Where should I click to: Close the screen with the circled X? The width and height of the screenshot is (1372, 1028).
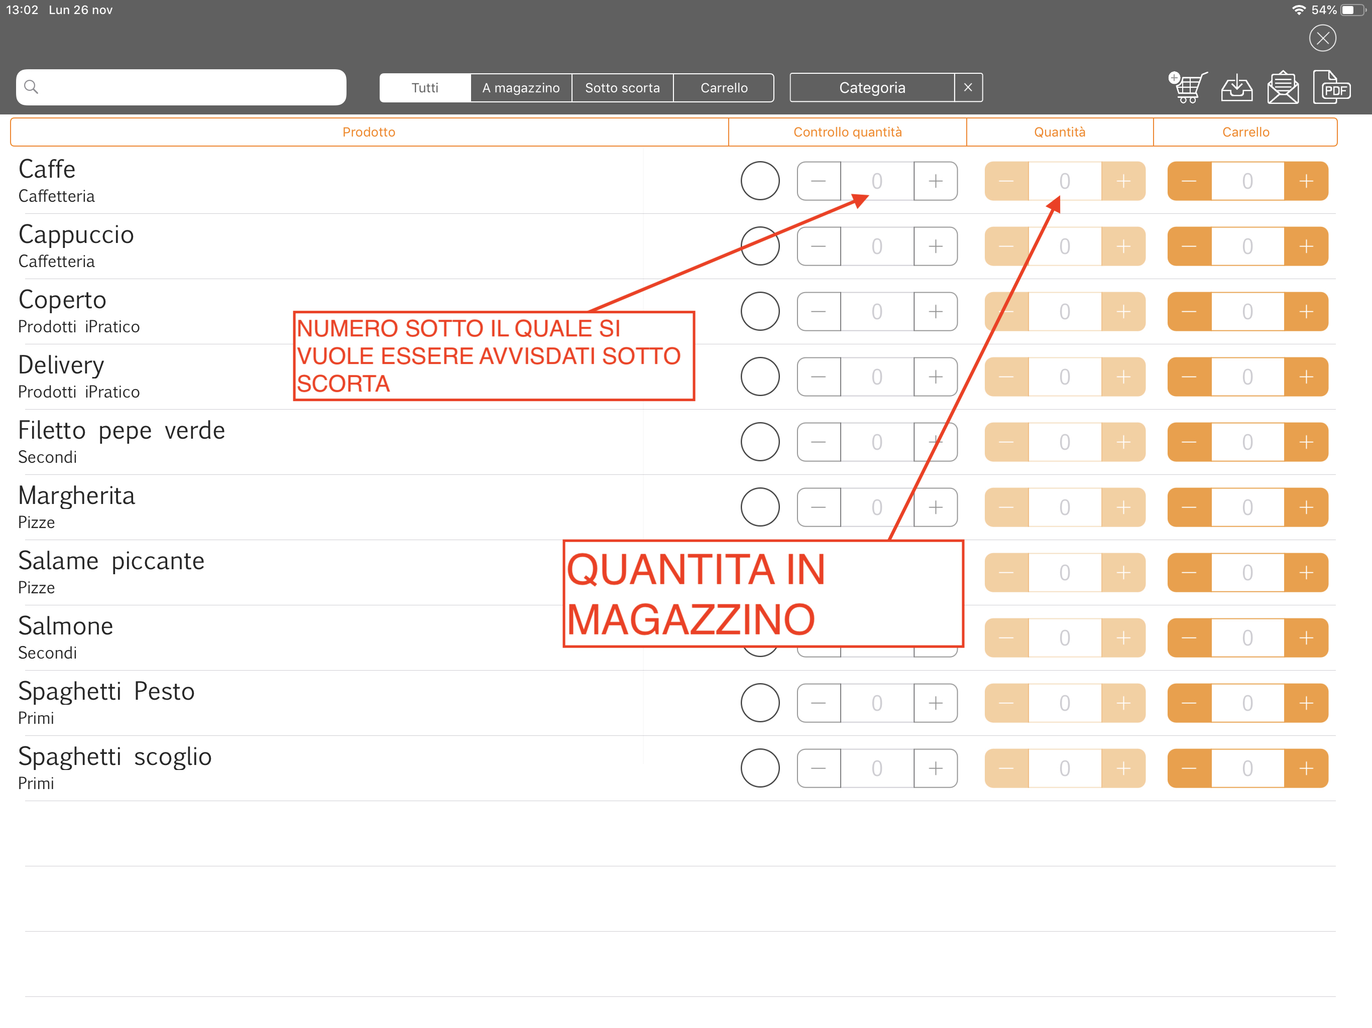[x=1322, y=39]
